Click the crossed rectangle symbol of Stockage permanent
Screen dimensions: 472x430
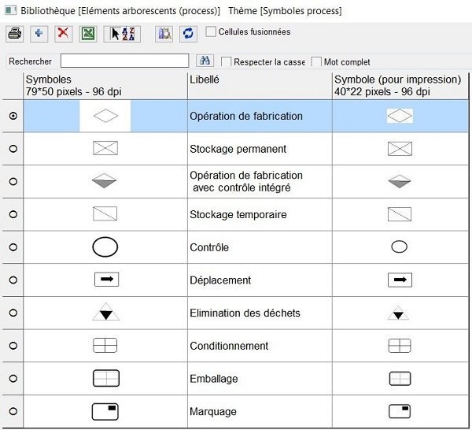pyautogui.click(x=105, y=148)
